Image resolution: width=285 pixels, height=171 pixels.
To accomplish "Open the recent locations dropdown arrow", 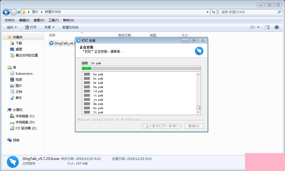I will tap(19, 12).
